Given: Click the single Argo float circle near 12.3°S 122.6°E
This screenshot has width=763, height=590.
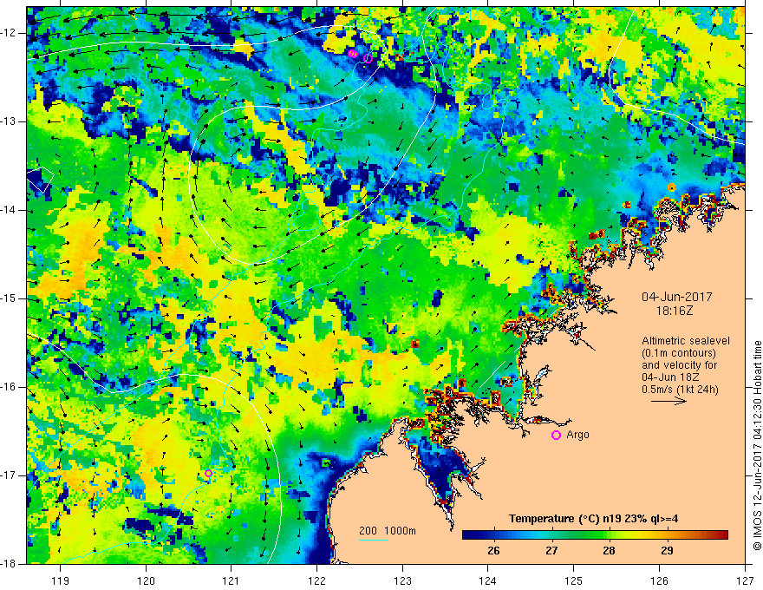Looking at the screenshot, I should (368, 58).
